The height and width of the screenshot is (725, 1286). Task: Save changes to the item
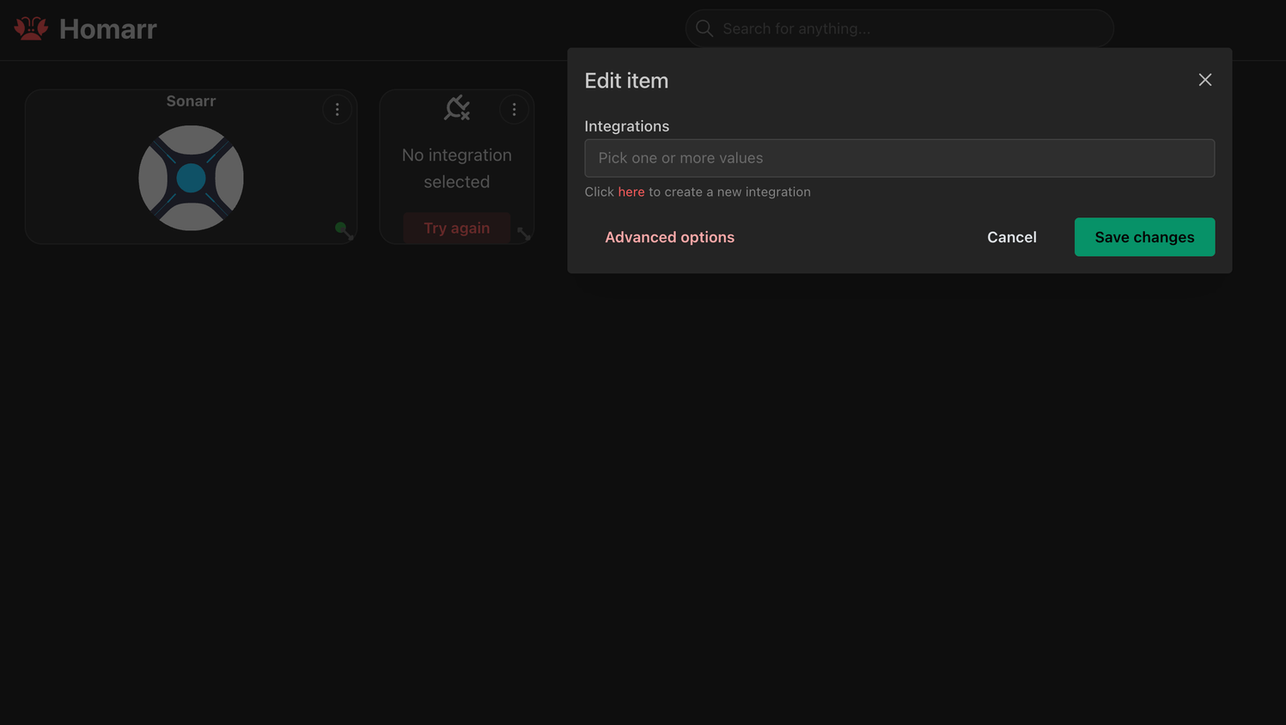[x=1144, y=237]
